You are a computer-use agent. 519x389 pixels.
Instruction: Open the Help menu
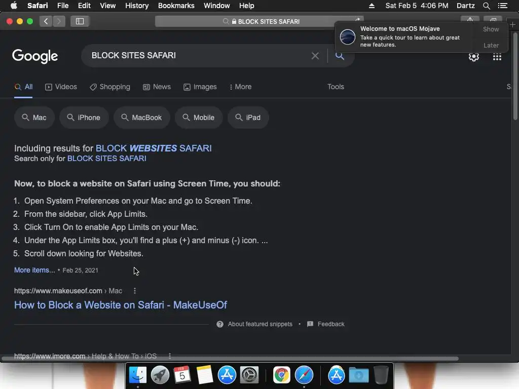point(247,6)
